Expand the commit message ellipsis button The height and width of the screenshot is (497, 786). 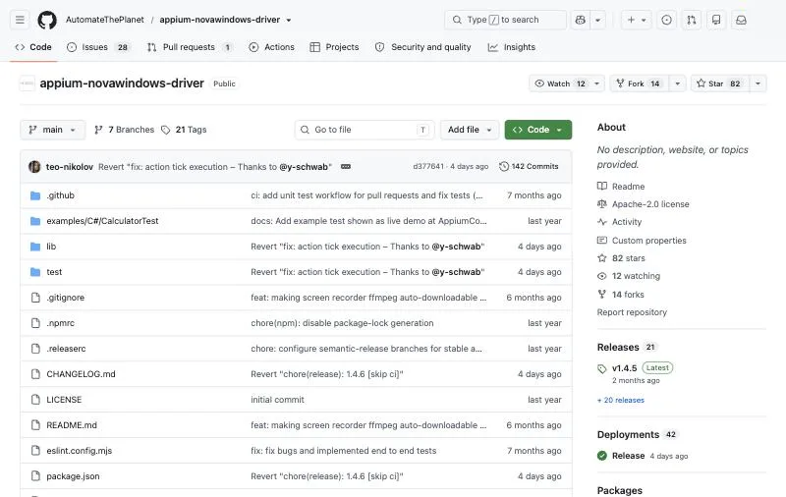(x=346, y=166)
